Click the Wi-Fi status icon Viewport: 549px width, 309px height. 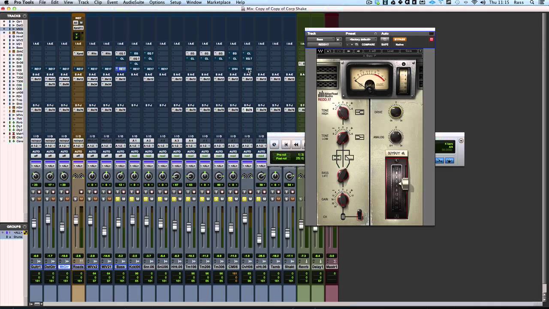click(474, 3)
